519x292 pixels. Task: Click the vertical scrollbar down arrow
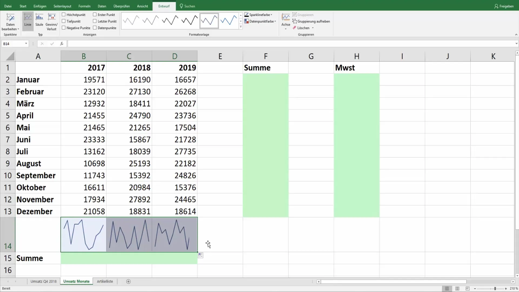pyautogui.click(x=517, y=276)
